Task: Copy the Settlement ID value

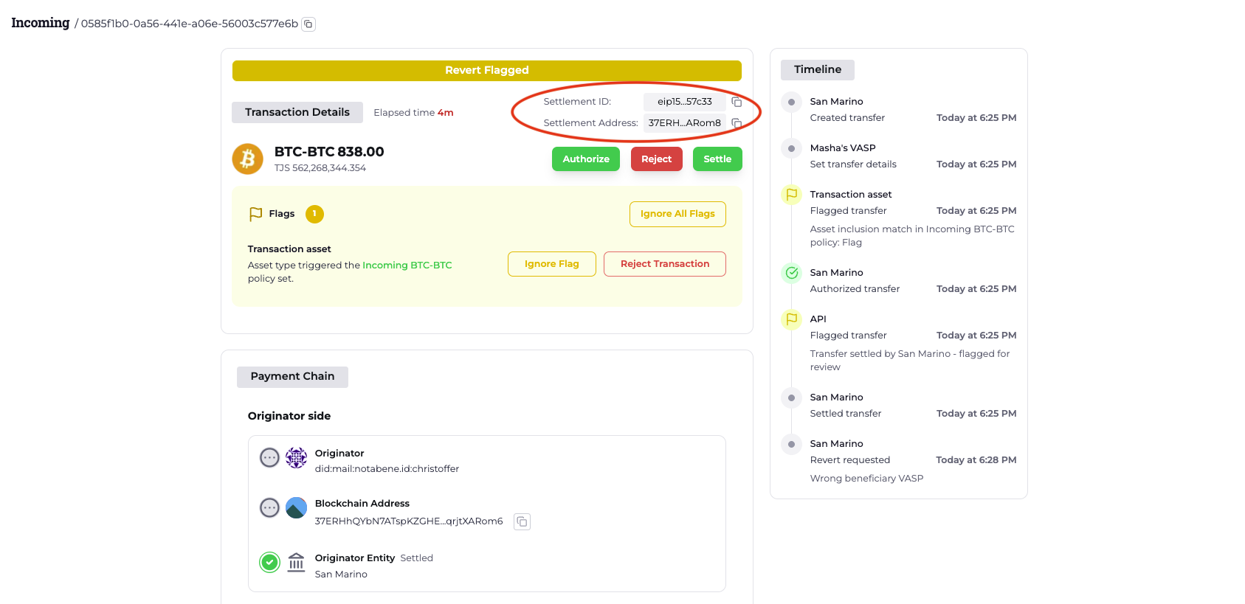Action: pyautogui.click(x=737, y=102)
